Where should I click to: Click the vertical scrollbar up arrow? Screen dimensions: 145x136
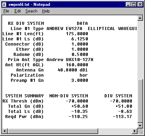point(140,18)
